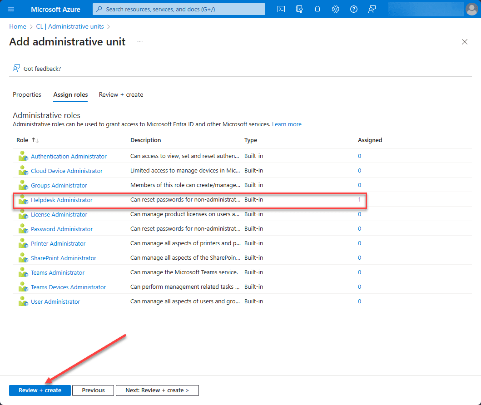
Task: Click the SharePoint Administrator role icon
Action: point(23,258)
